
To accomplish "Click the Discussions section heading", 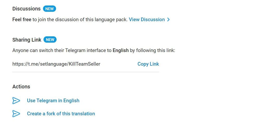I will 26,9.
